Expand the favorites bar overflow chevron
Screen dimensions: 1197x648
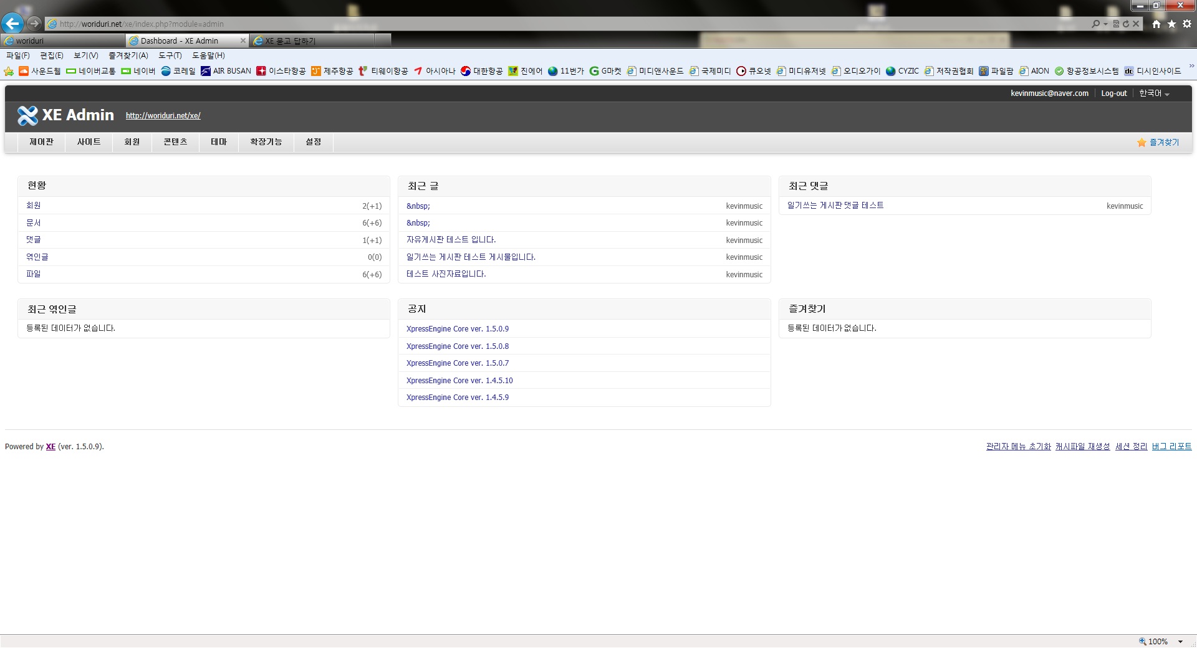(x=1192, y=66)
